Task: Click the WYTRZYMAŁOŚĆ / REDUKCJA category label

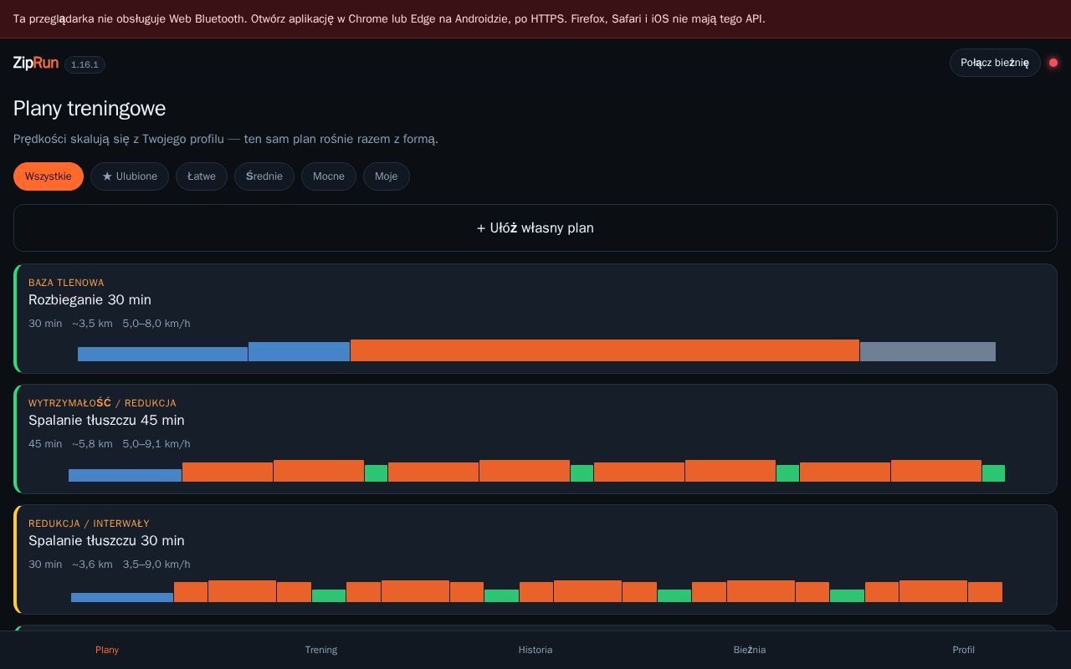Action: [x=102, y=403]
